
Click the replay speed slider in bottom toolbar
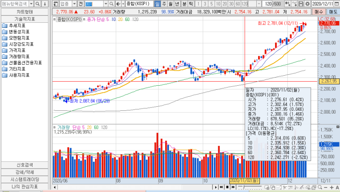click(250, 187)
